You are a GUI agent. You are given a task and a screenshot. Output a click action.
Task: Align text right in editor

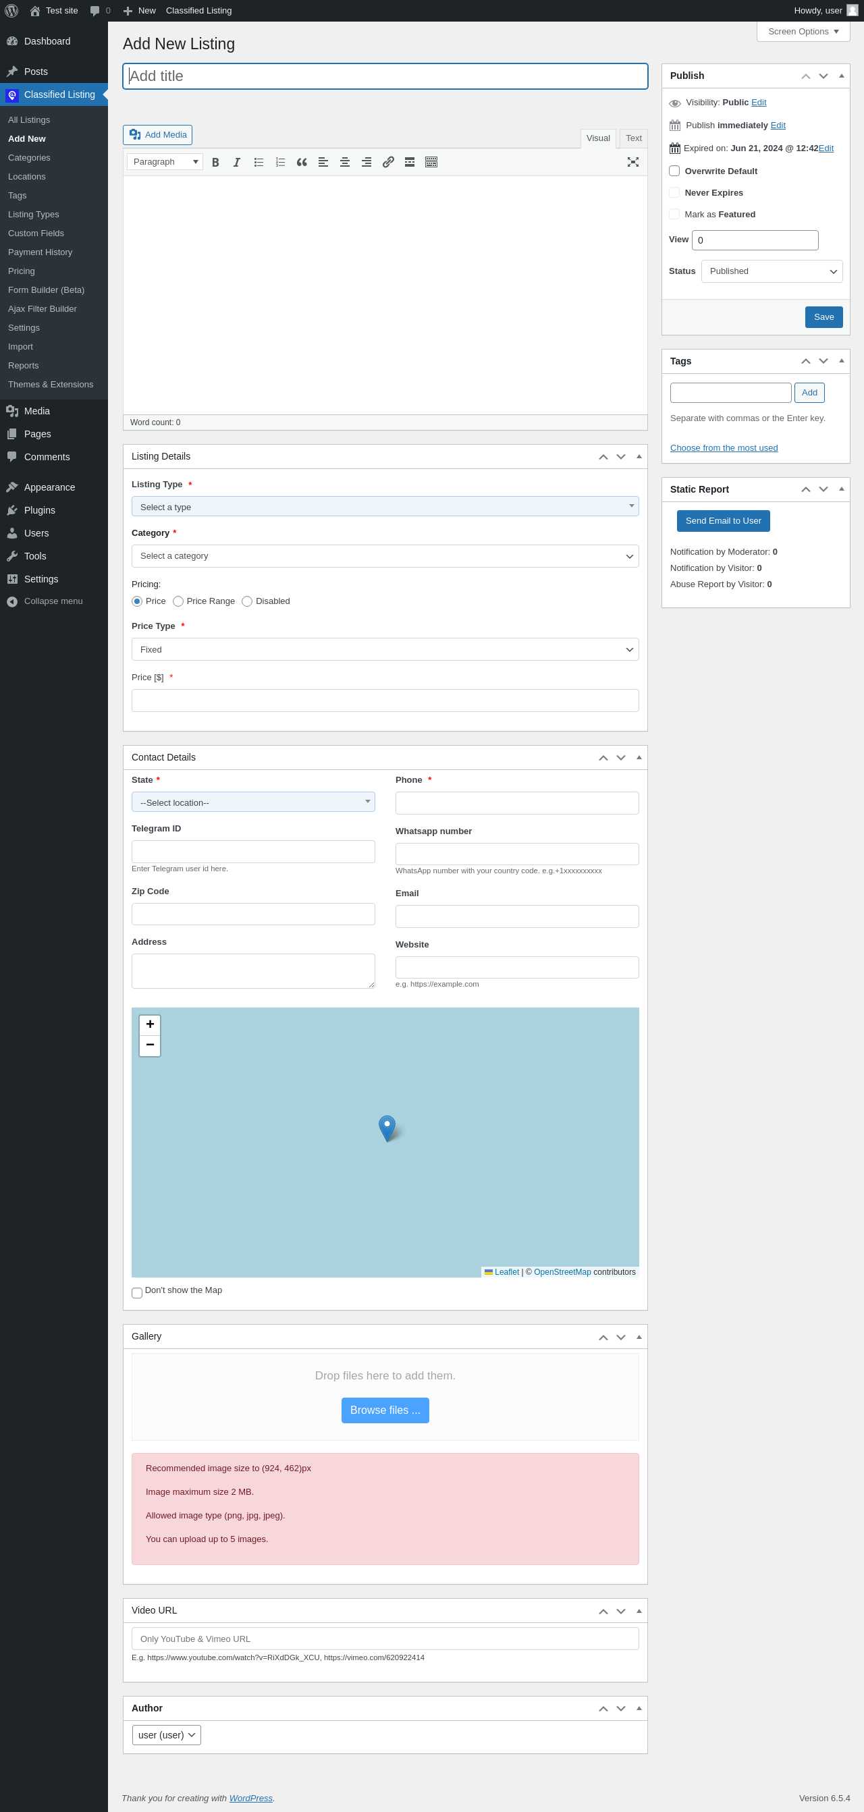pyautogui.click(x=367, y=162)
